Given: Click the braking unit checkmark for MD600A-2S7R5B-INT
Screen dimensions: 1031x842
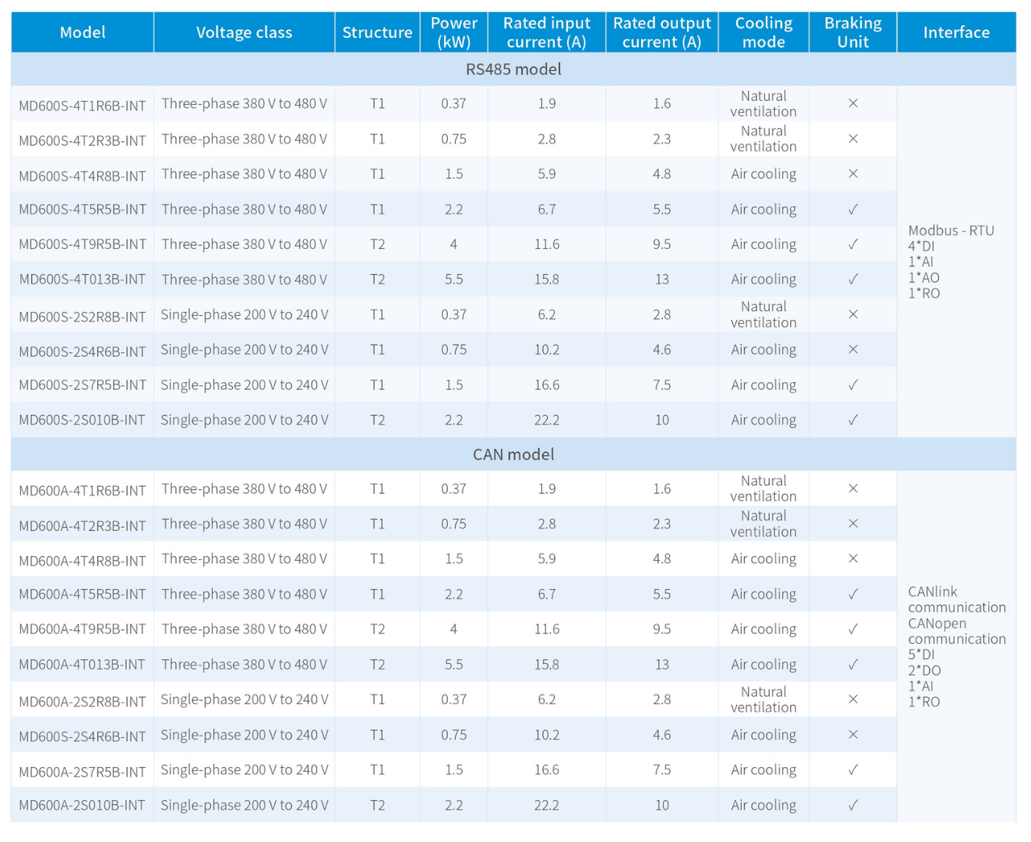Looking at the screenshot, I should pyautogui.click(x=852, y=770).
